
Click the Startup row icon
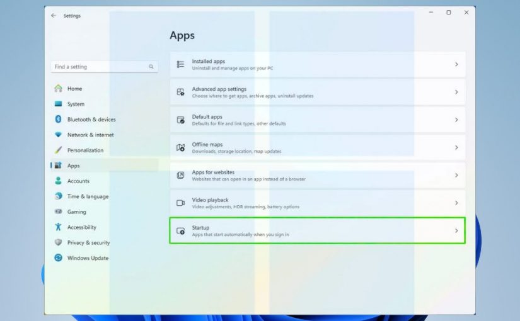point(180,230)
